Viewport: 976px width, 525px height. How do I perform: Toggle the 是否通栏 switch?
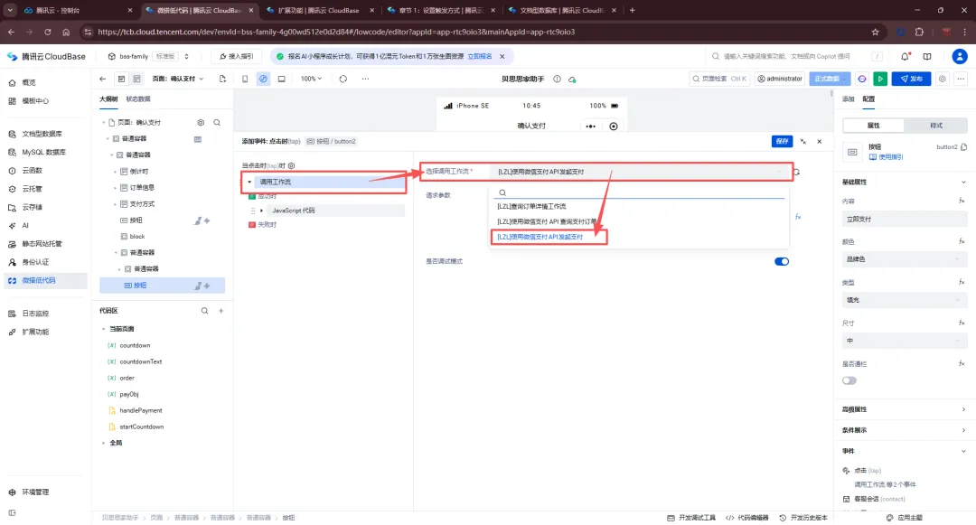(849, 380)
